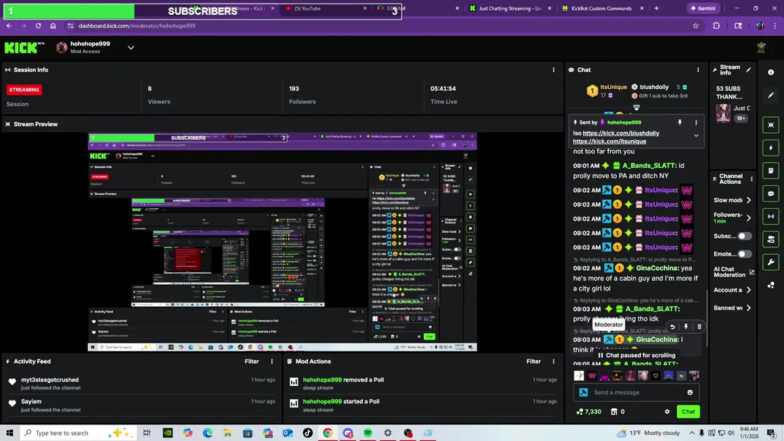Viewport: 784px width, 441px height.
Task: Click hohohope999 in removed a Poll entry
Action: [322, 380]
